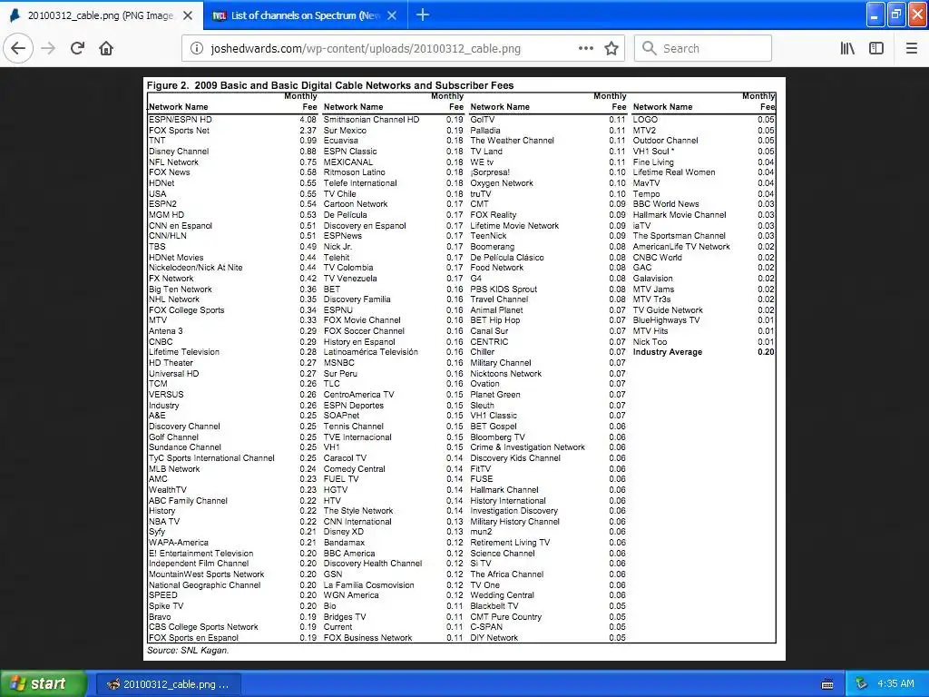Select the FOX Sports Net entry
This screenshot has height=697, width=929.
click(x=179, y=131)
